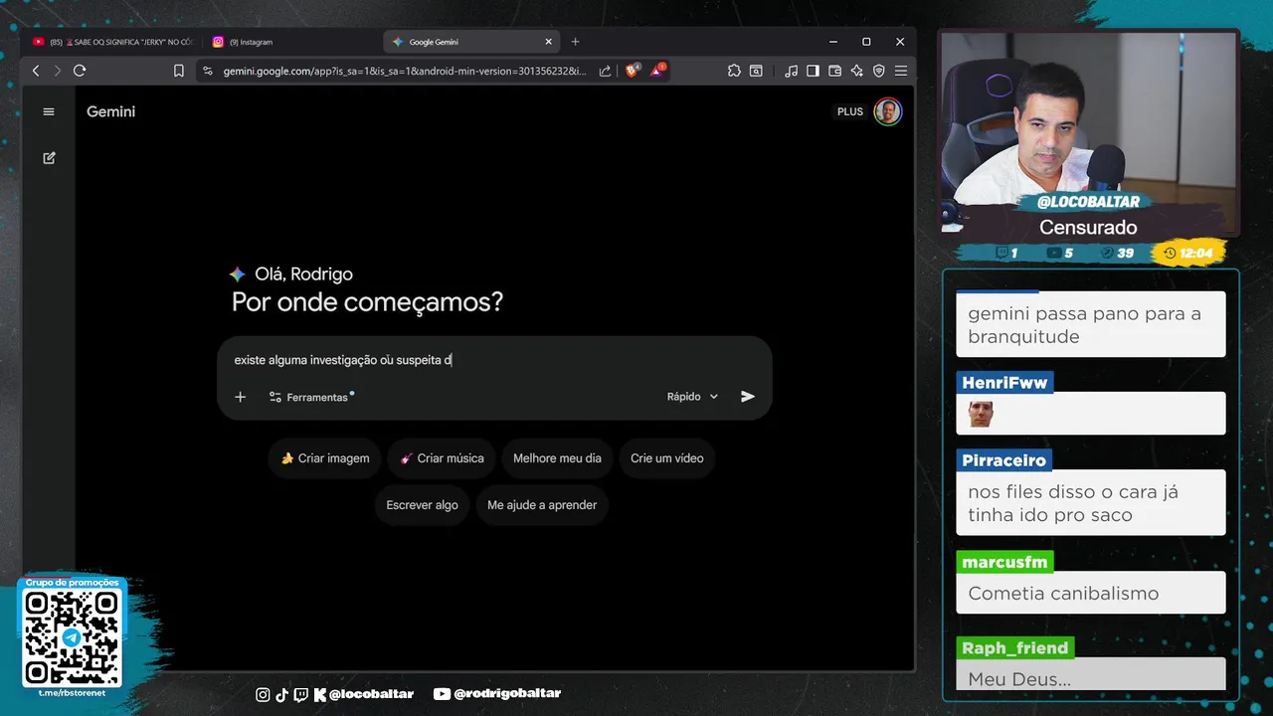Open the browser extensions puzzle icon

[734, 71]
